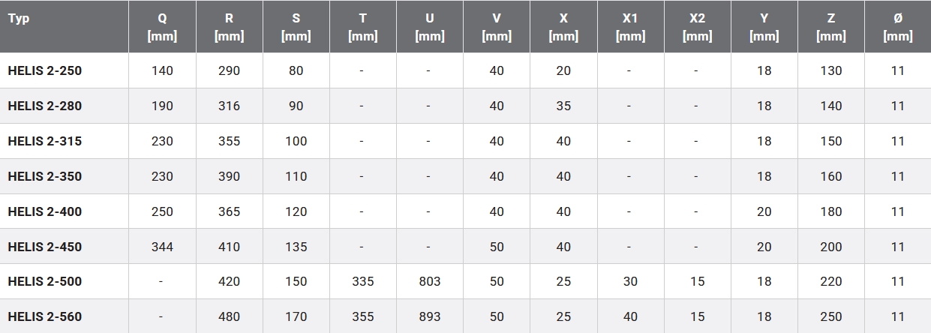
Task: Click Z value 130 for HELIS 2-250
Action: click(831, 70)
